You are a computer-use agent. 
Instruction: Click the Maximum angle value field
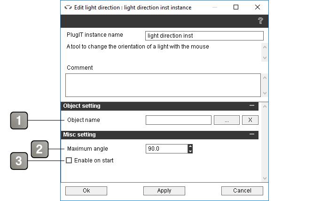point(167,149)
